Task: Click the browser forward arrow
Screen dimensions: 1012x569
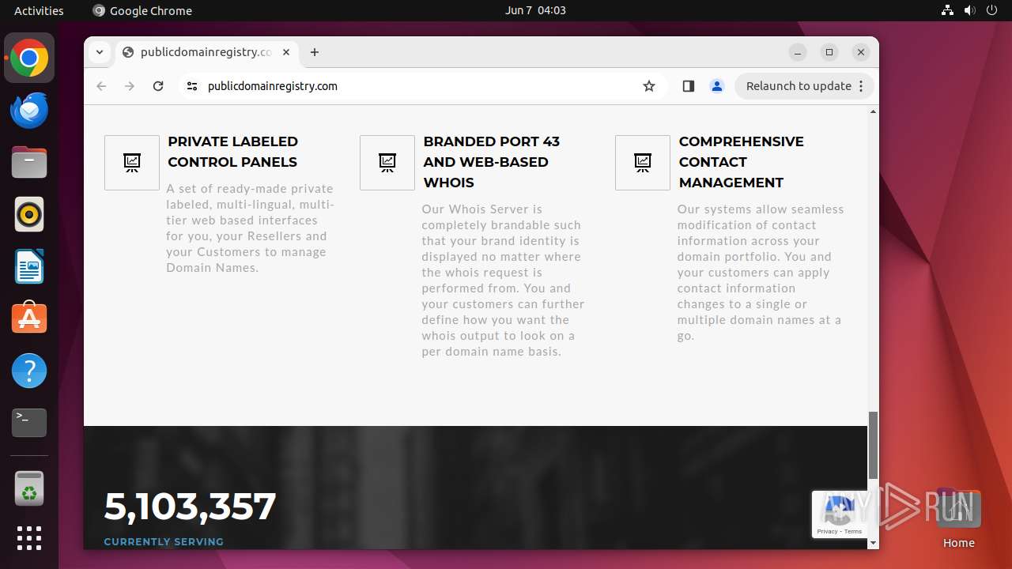Action: [130, 86]
